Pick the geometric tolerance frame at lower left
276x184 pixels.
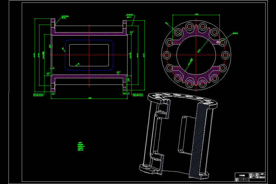pos(38,95)
